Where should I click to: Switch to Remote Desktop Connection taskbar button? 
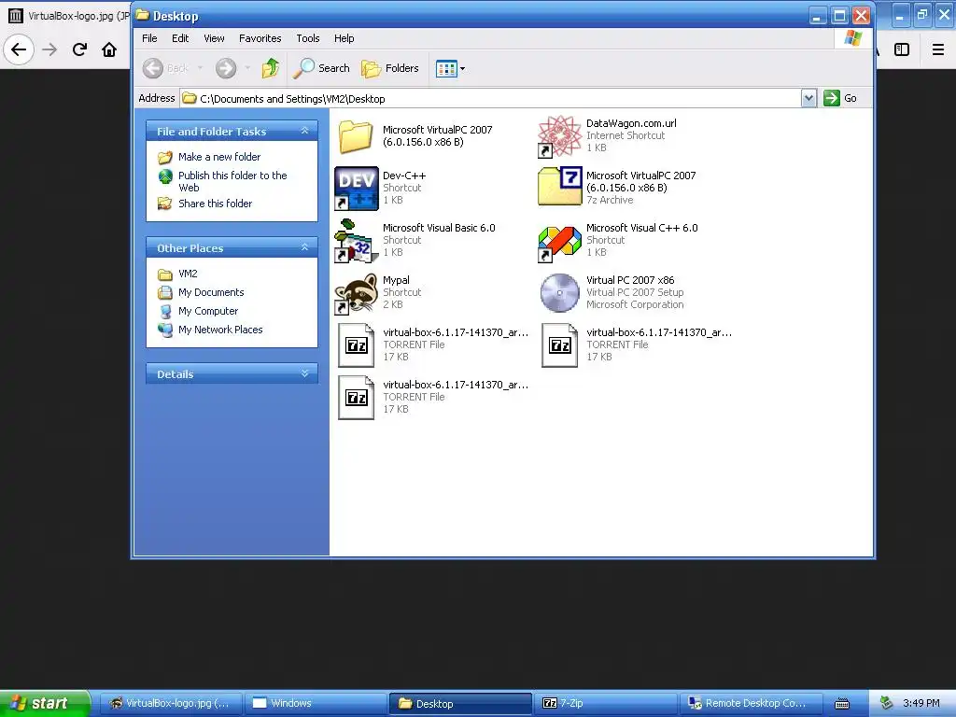pyautogui.click(x=750, y=703)
